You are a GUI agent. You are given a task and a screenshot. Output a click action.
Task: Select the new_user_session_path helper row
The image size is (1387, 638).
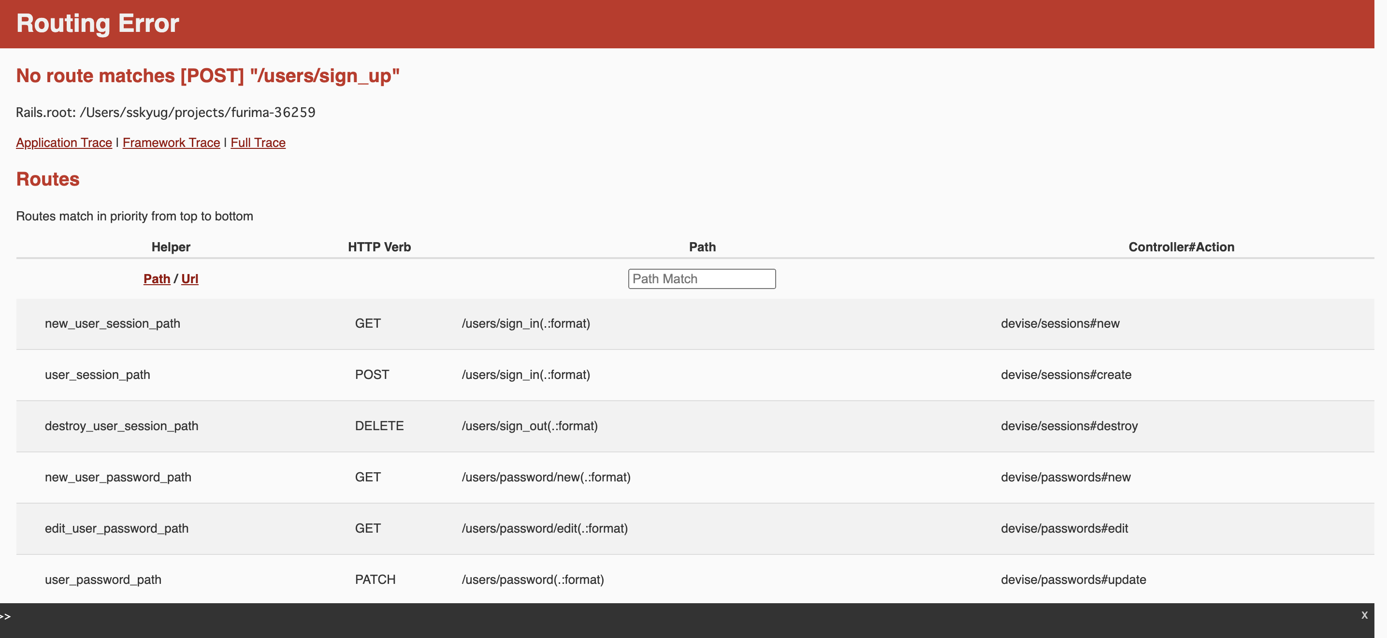[x=113, y=323]
